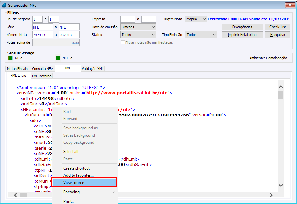297x204 pixels.
Task: Select the XML Envio subtab
Action: pyautogui.click(x=18, y=75)
